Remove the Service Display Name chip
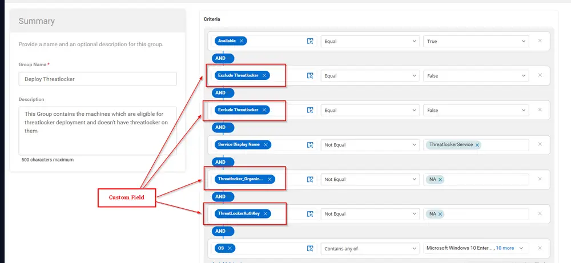Viewport: 571px width, 263px height. (x=266, y=145)
